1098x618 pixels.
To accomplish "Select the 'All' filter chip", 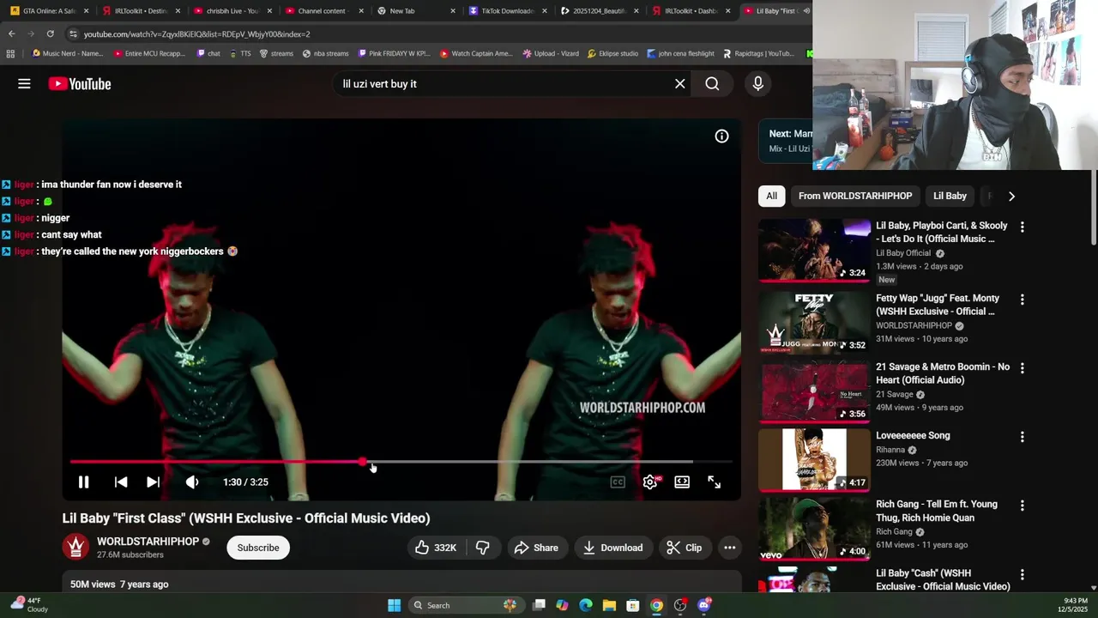I will pyautogui.click(x=771, y=196).
